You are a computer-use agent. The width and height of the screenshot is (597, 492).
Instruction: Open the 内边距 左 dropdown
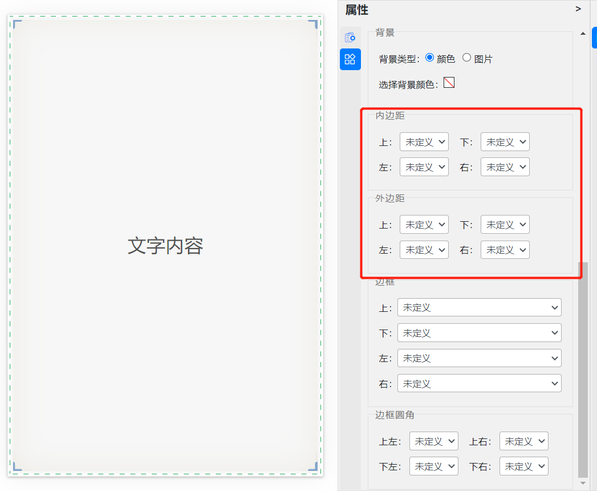tap(424, 167)
